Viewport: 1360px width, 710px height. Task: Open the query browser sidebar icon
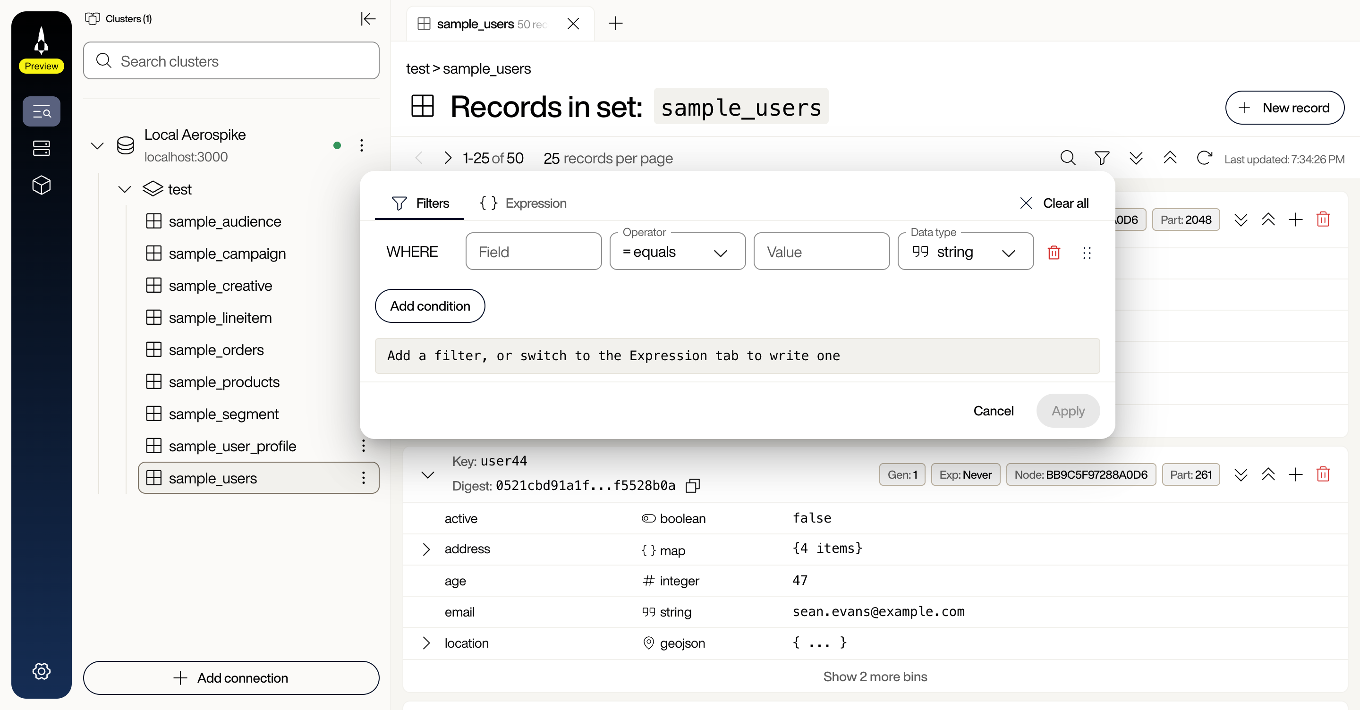41,111
